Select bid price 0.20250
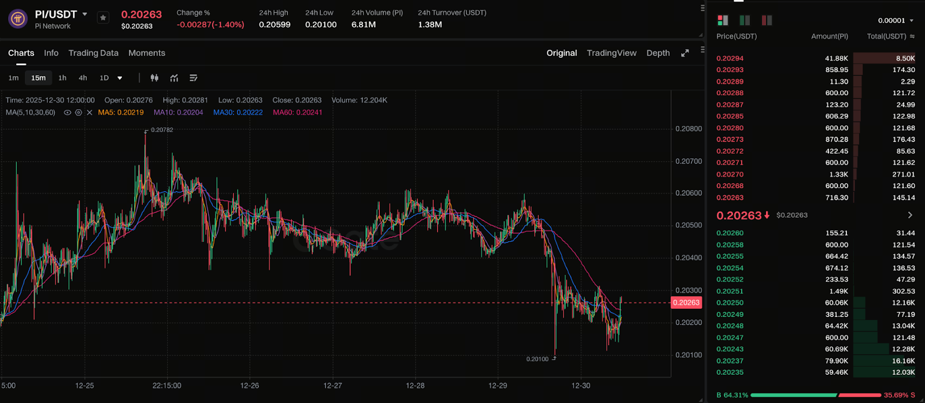Viewport: 925px width, 403px height. click(x=730, y=303)
